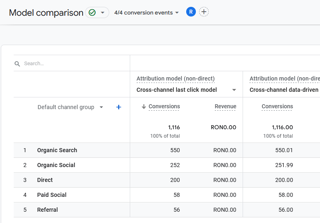The image size is (320, 223).
Task: Open the 4/4 conversion events dropdown
Action: [146, 12]
